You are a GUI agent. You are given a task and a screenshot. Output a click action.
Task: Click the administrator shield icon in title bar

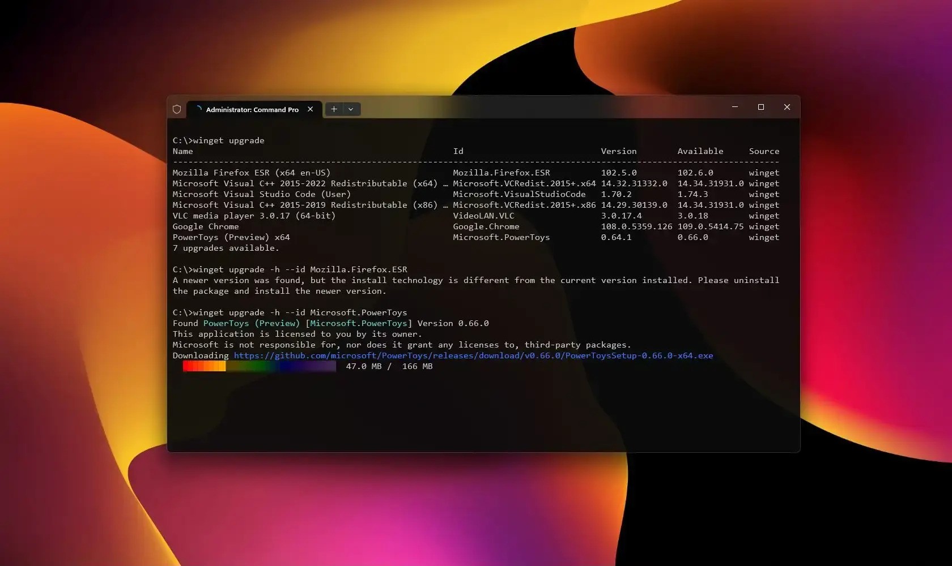click(177, 109)
